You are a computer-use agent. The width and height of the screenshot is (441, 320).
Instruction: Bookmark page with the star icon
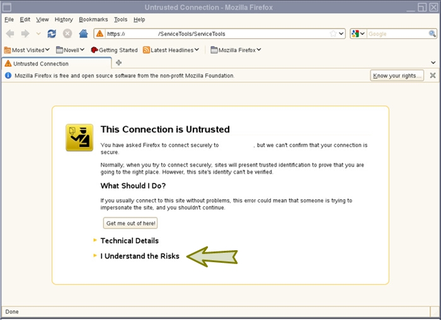coord(333,34)
